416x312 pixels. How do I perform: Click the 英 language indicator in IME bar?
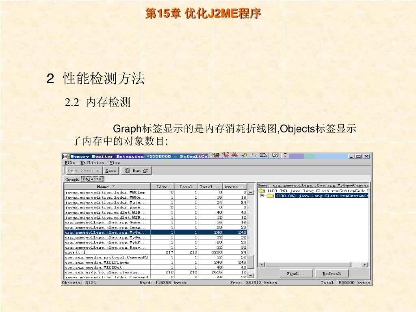coord(234,155)
